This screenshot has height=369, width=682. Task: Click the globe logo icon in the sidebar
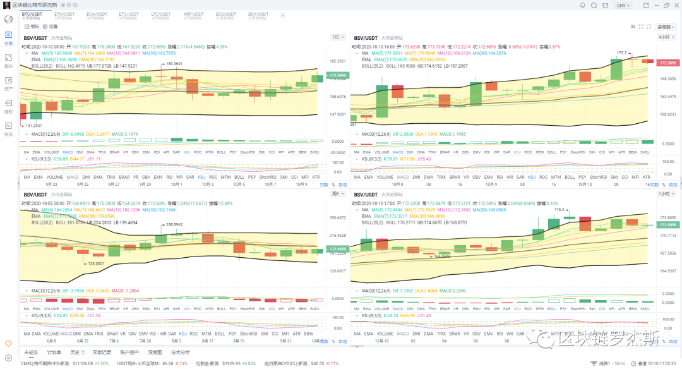click(8, 19)
